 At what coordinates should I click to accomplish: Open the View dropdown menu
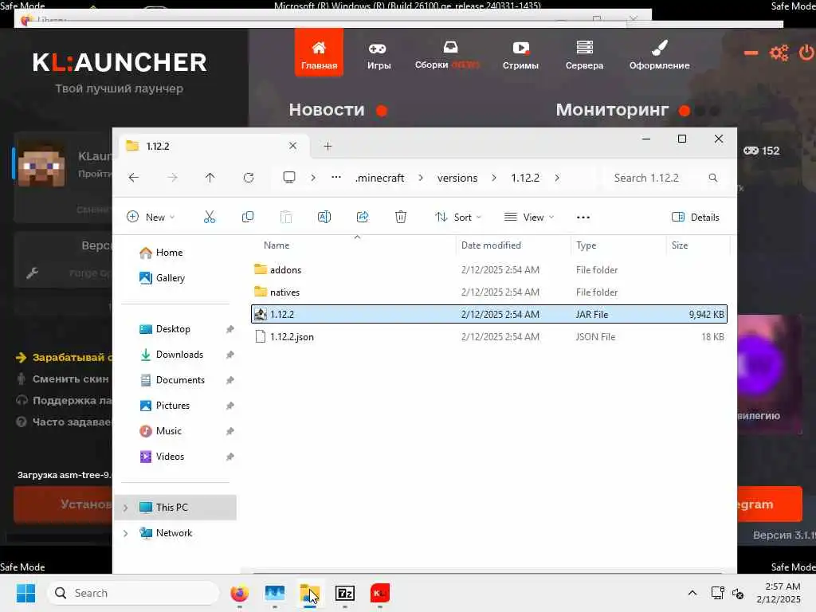point(529,217)
